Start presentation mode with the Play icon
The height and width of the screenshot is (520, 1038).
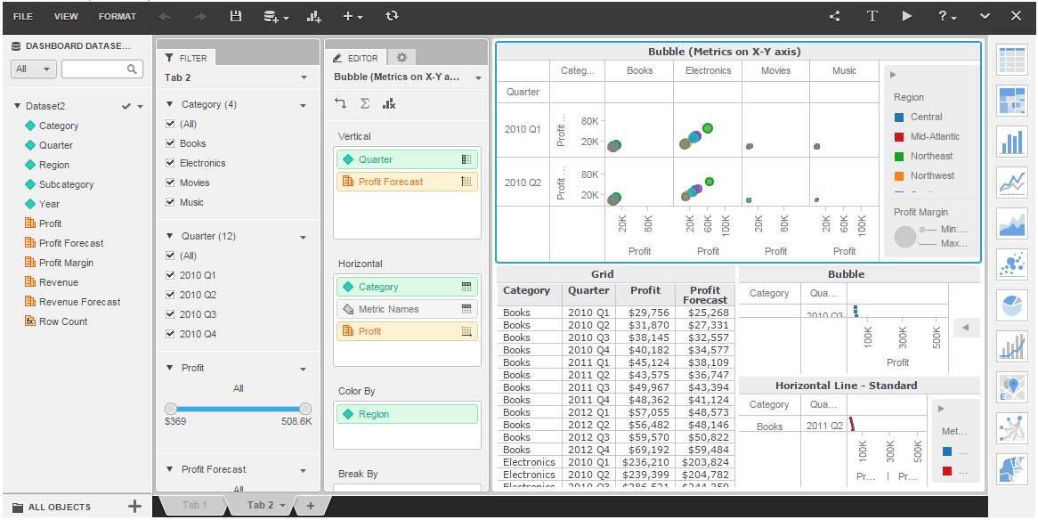coord(907,16)
